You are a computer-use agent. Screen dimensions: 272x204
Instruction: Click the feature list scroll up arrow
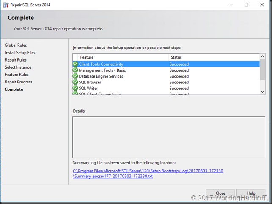coord(262,56)
